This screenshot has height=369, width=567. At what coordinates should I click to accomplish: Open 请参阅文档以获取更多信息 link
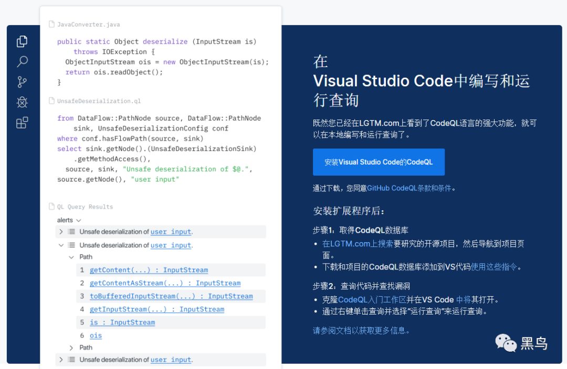(361, 330)
